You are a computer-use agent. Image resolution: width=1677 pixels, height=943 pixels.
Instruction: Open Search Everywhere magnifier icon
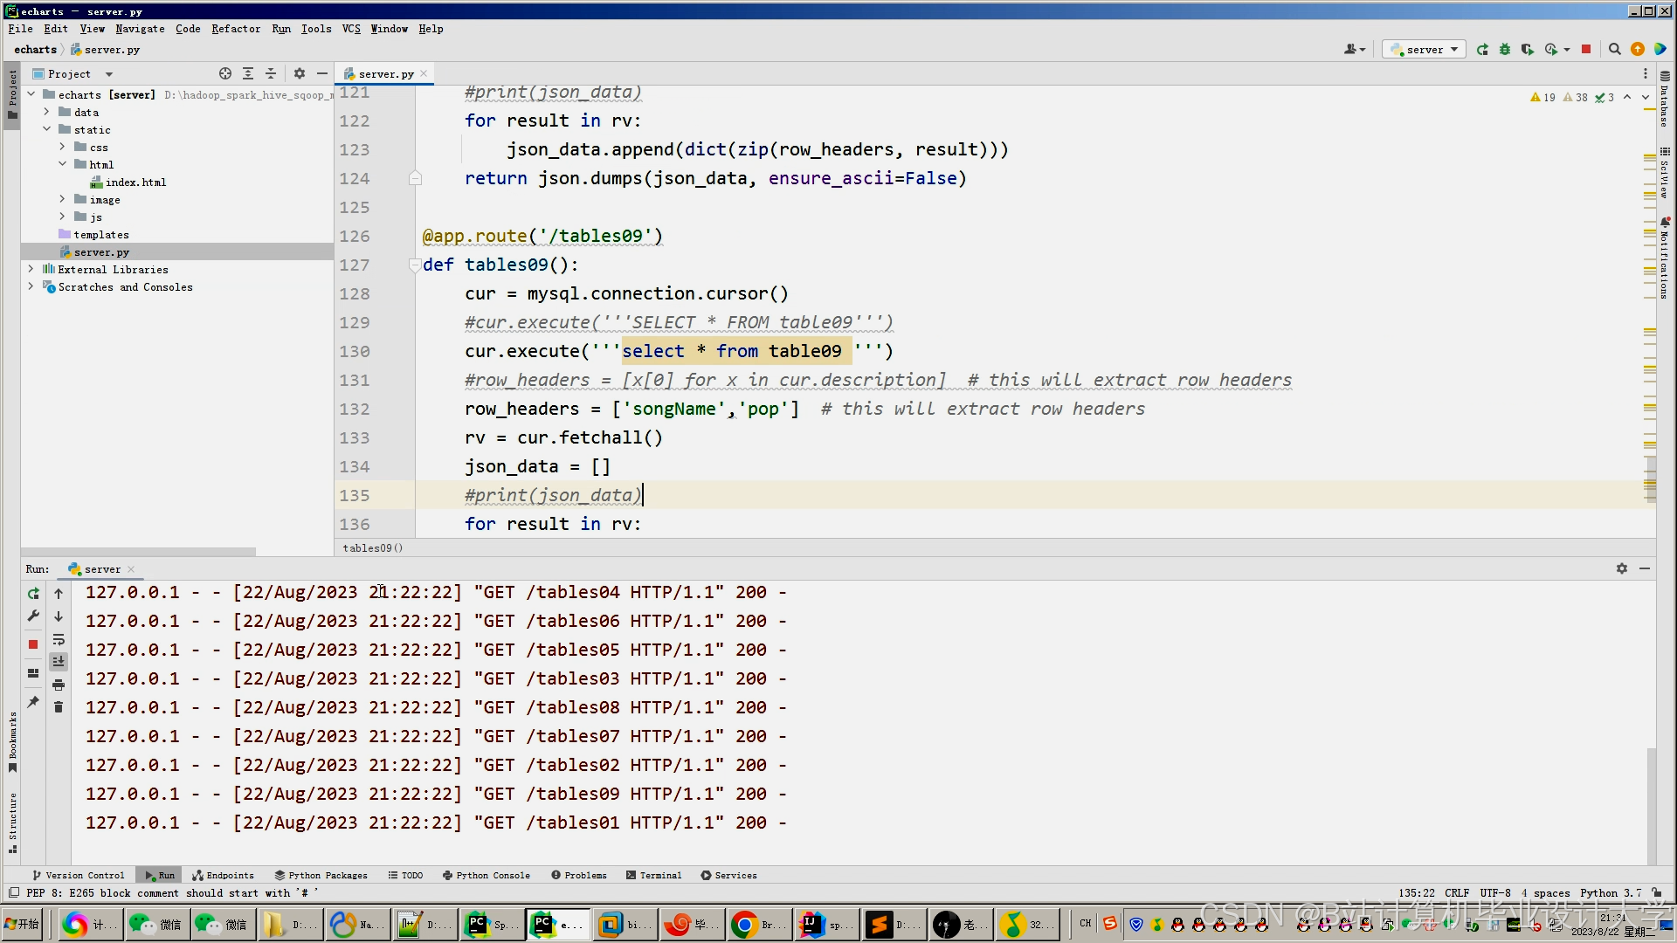(1615, 50)
